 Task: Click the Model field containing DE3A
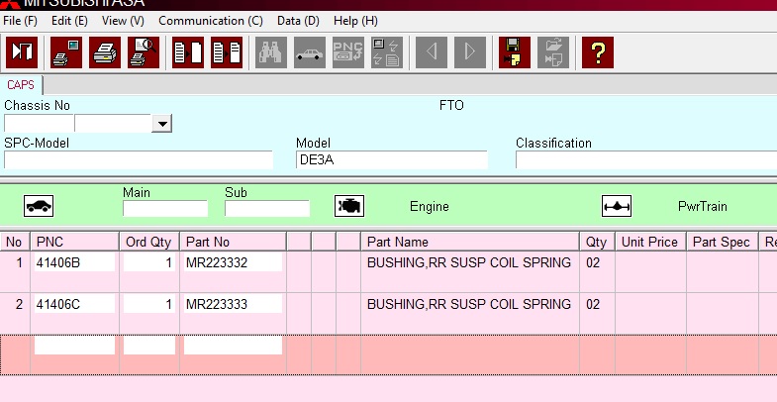point(392,160)
